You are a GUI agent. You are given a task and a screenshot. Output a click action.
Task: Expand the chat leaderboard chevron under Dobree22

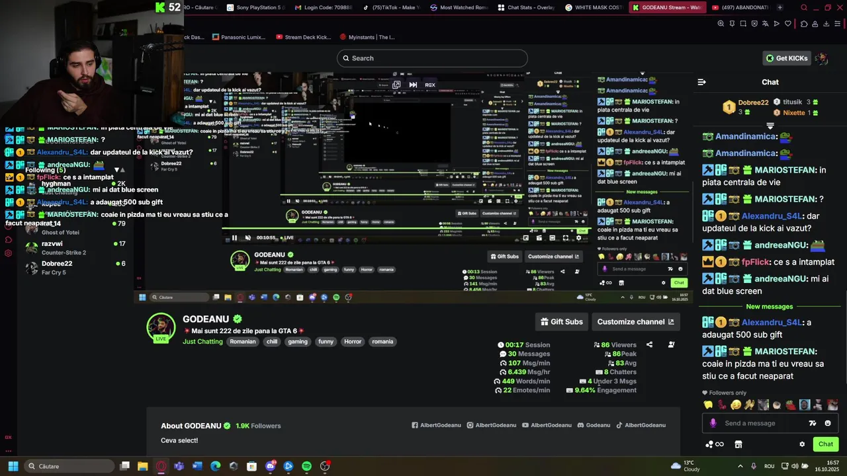(770, 126)
